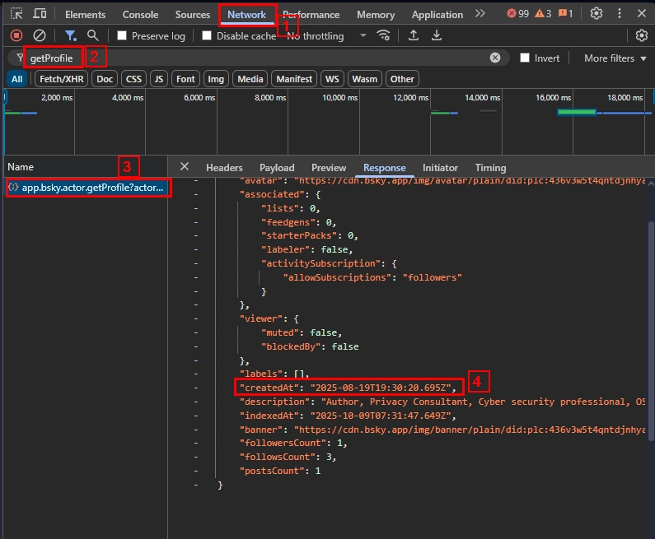This screenshot has width=655, height=539.
Task: Show more DevTools tabs chevron
Action: point(480,14)
